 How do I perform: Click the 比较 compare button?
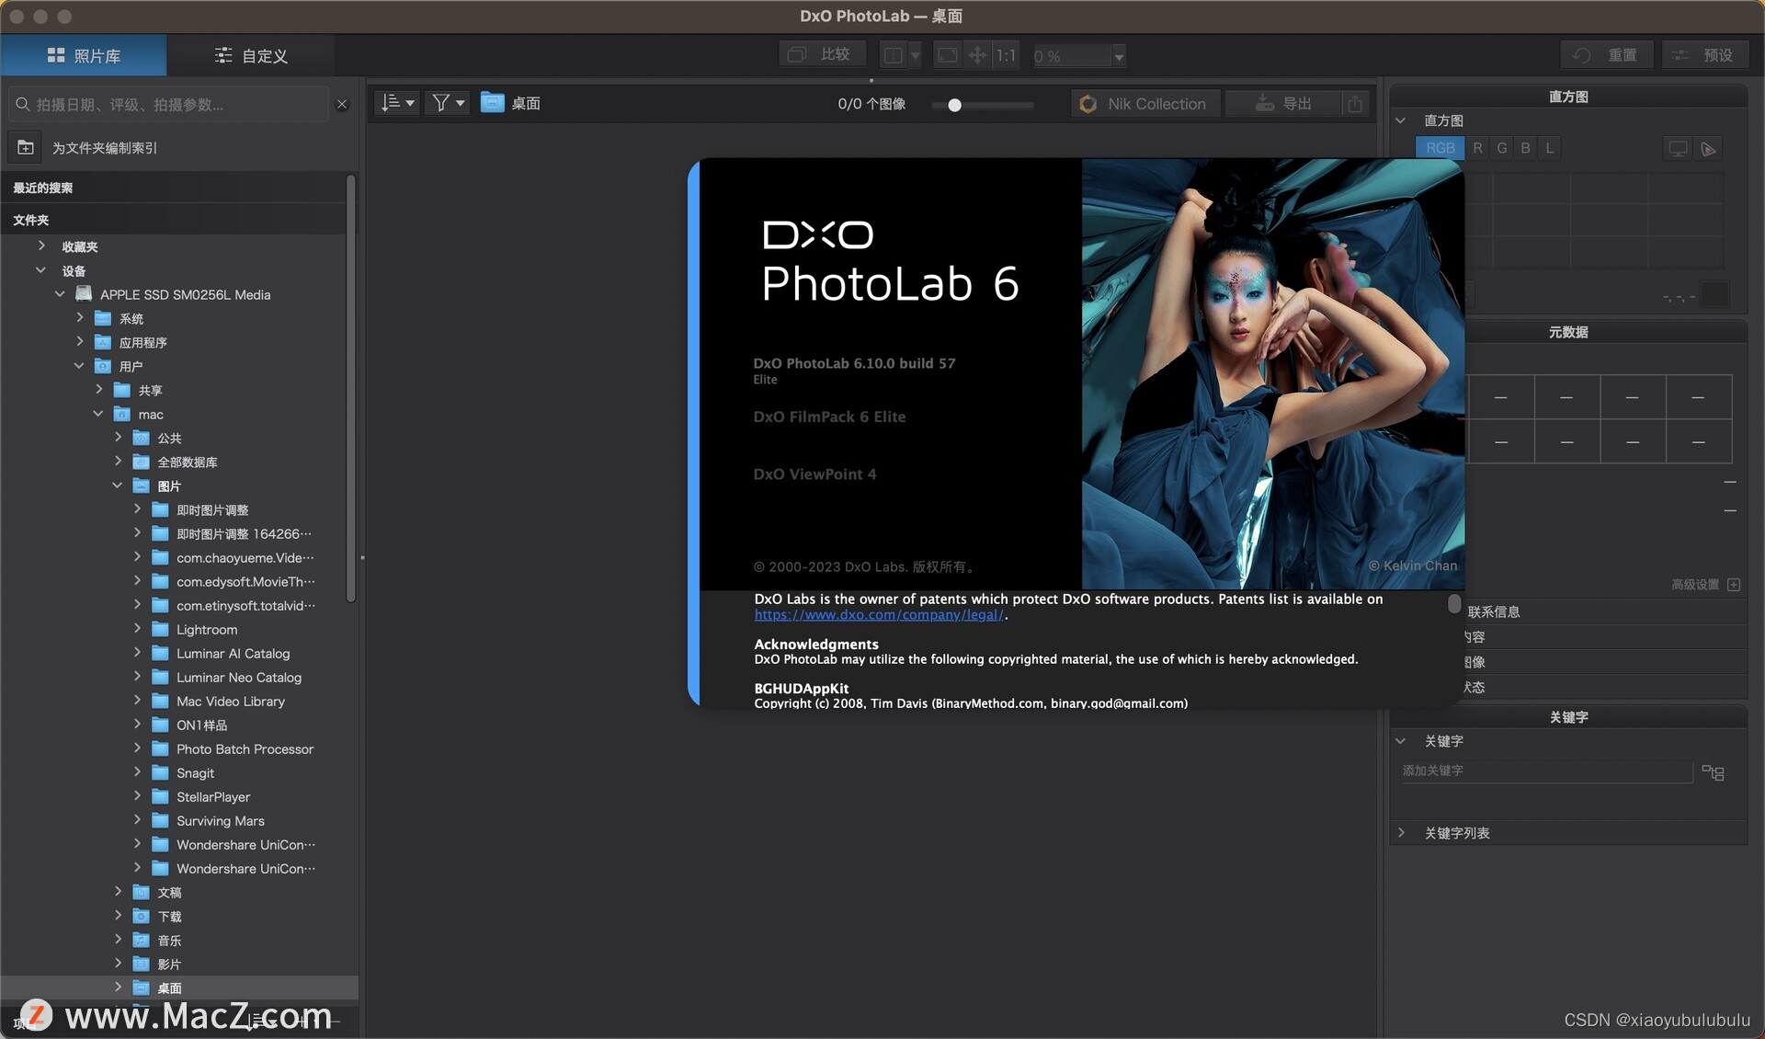(823, 55)
